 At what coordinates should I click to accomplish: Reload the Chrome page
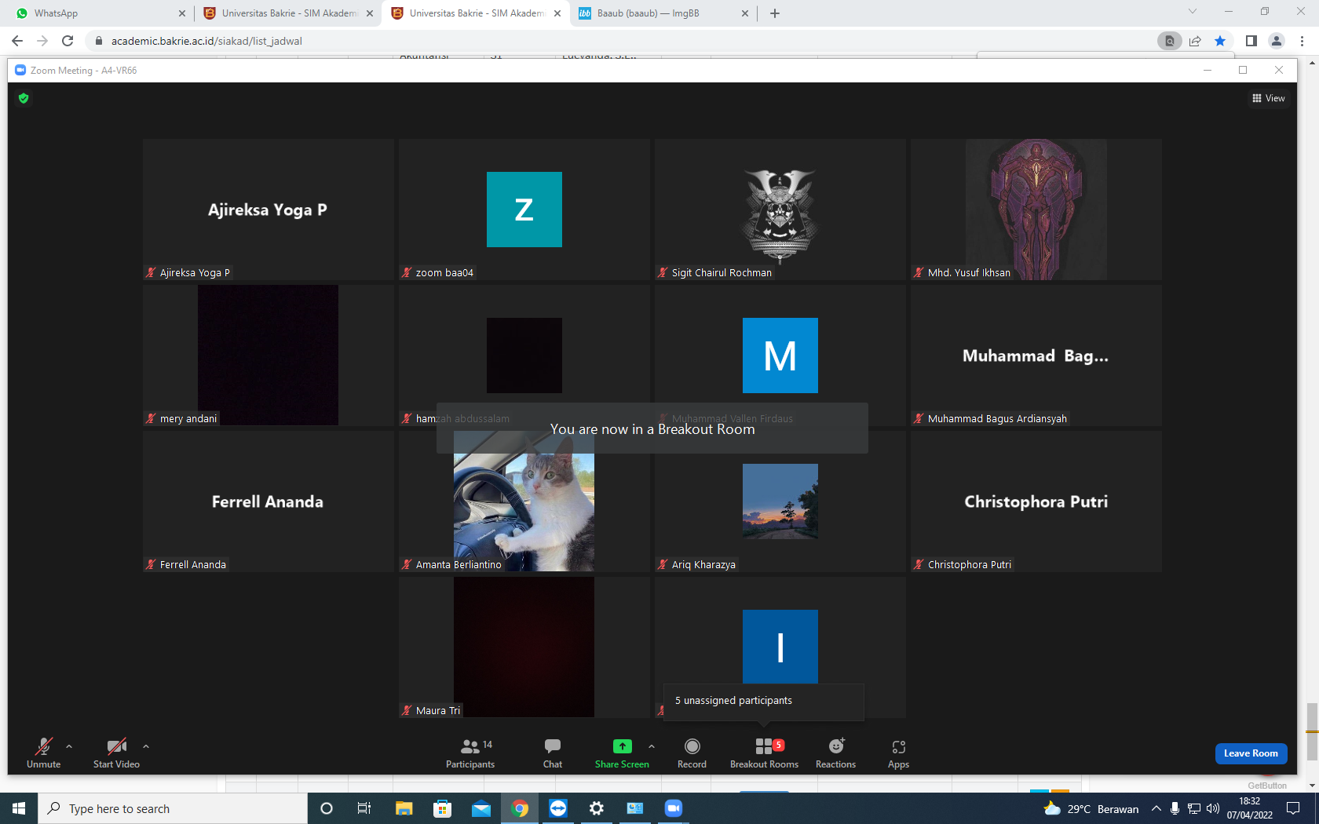68,41
